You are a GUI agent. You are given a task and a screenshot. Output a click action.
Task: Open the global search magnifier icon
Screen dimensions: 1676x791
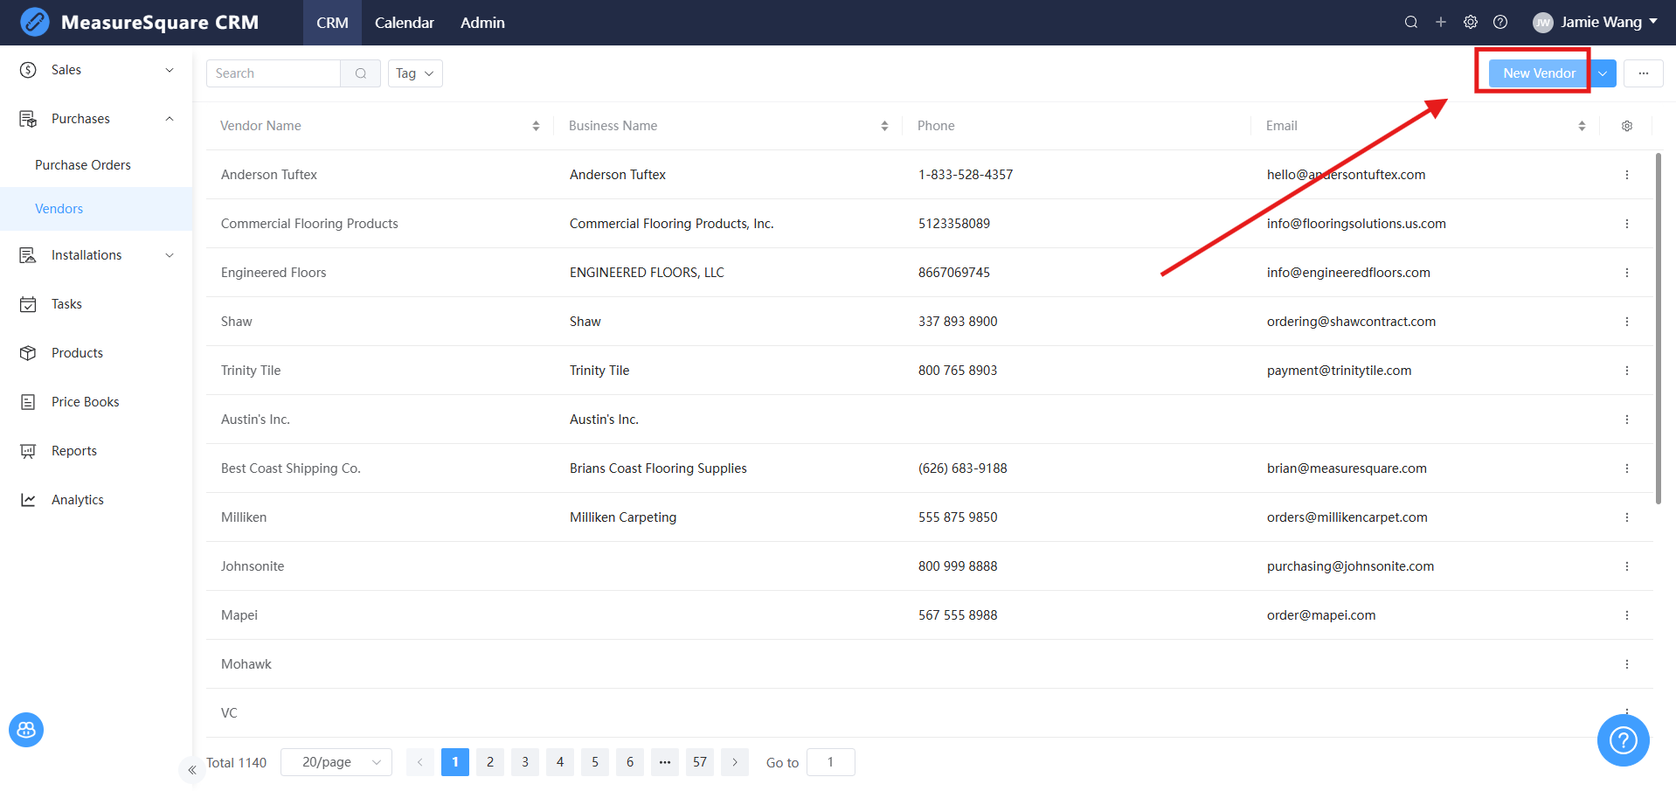pyautogui.click(x=1411, y=22)
